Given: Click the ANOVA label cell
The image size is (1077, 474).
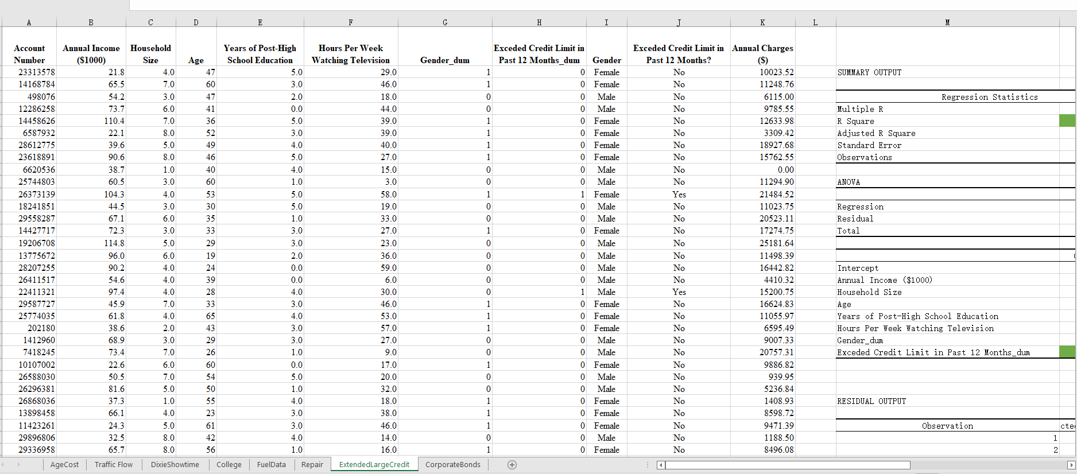Looking at the screenshot, I should 947,182.
